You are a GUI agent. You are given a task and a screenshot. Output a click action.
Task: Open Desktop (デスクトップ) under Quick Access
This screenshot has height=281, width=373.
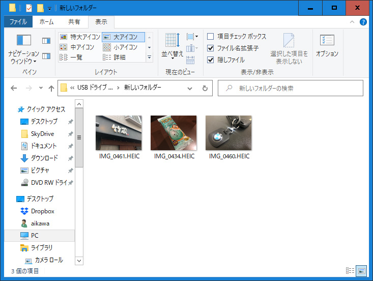pyautogui.click(x=44, y=121)
